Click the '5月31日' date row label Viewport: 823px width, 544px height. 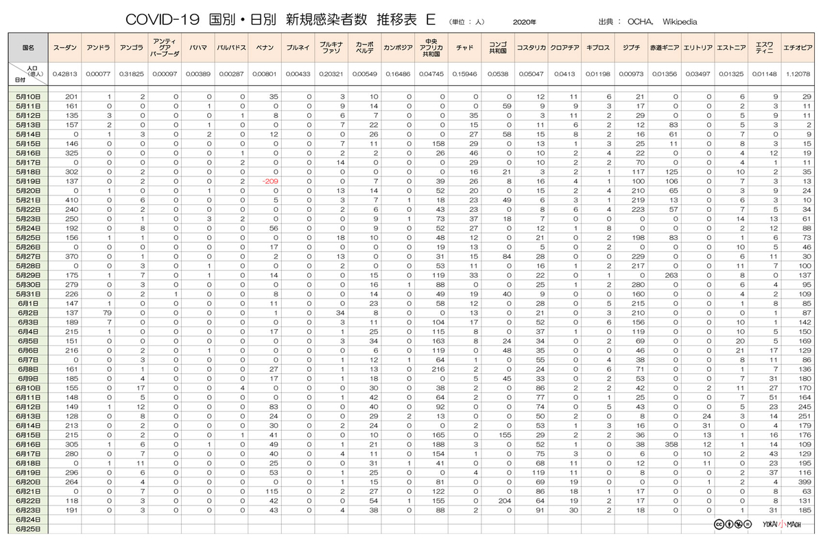(x=28, y=293)
